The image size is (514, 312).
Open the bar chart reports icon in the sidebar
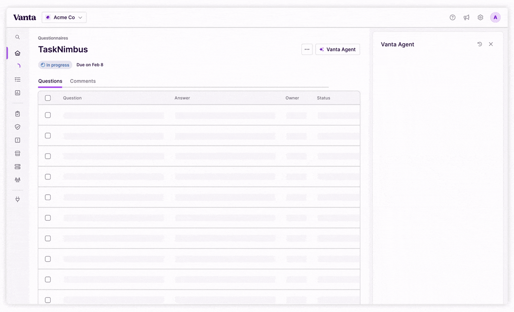tap(18, 93)
